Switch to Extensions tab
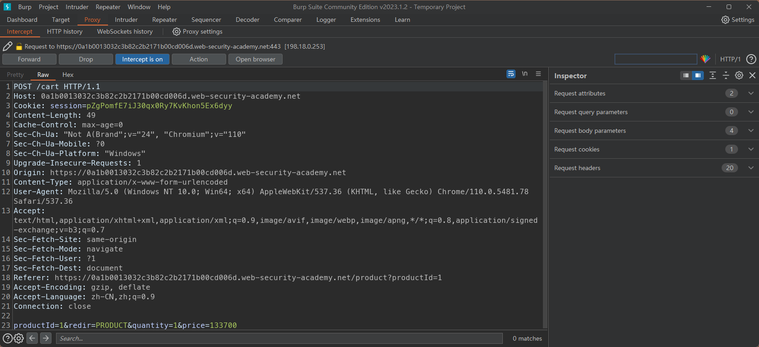Viewport: 759px width, 347px height. pyautogui.click(x=365, y=20)
